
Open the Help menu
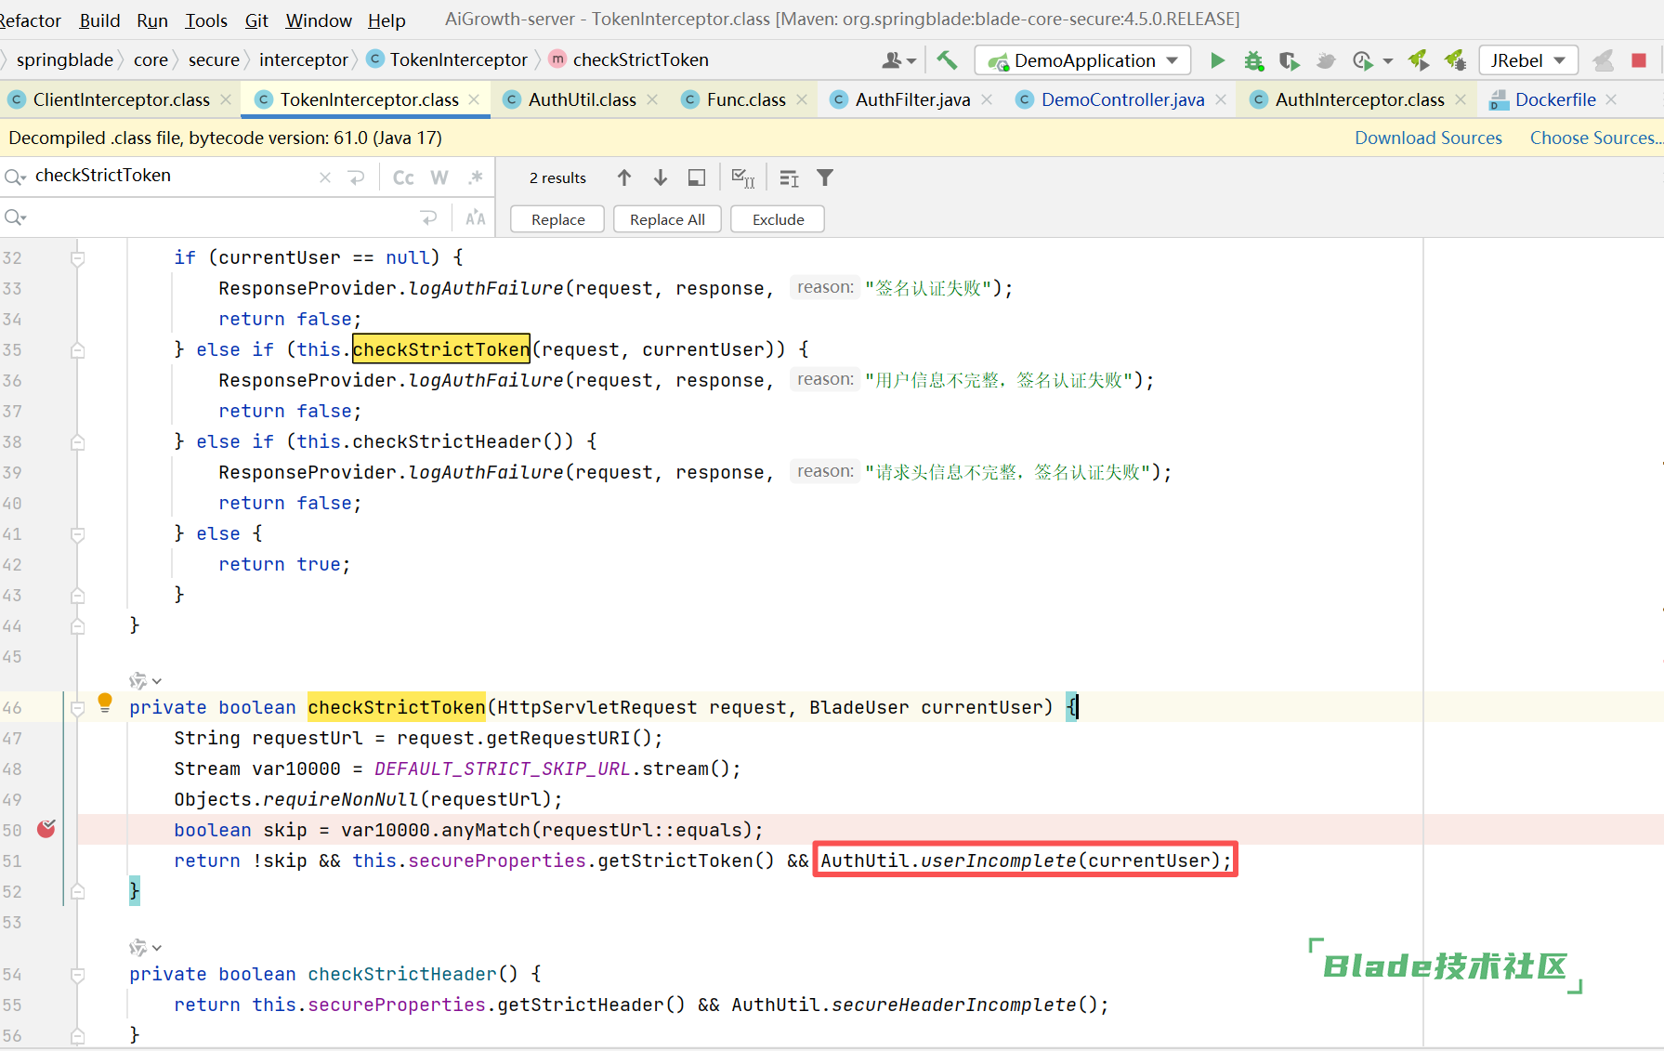click(387, 20)
